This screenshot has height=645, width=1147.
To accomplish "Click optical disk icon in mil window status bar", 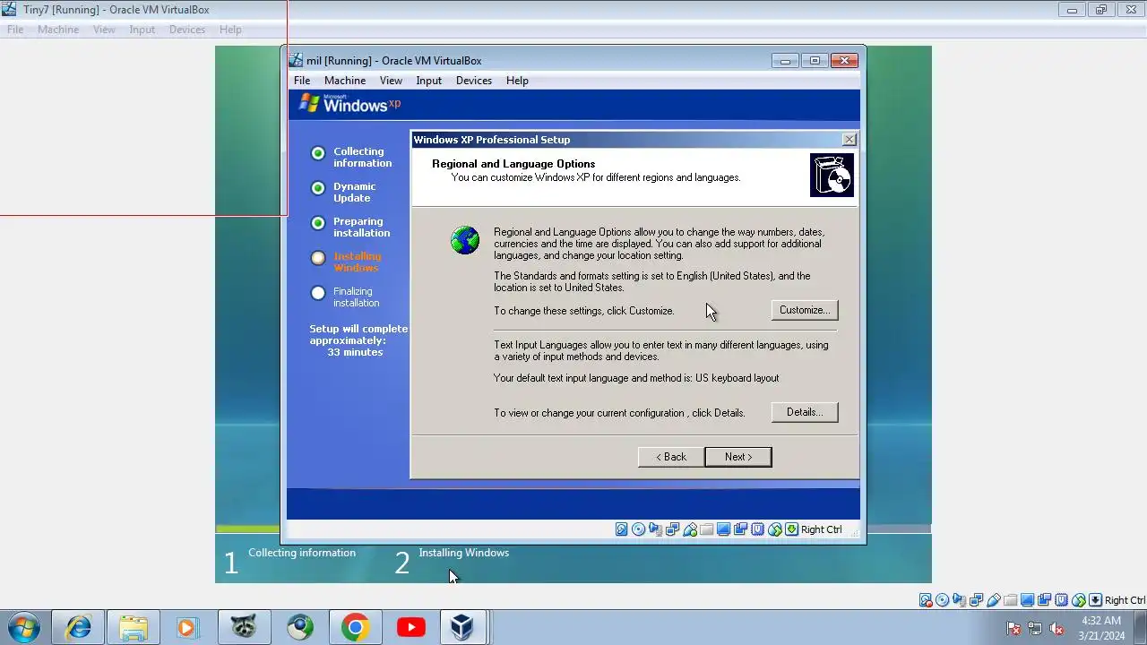I will [x=639, y=529].
